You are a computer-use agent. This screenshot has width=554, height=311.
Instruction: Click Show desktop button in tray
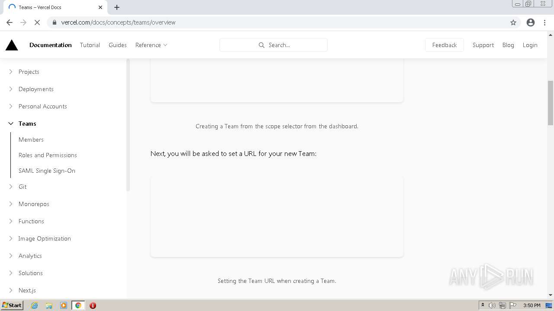(x=549, y=305)
